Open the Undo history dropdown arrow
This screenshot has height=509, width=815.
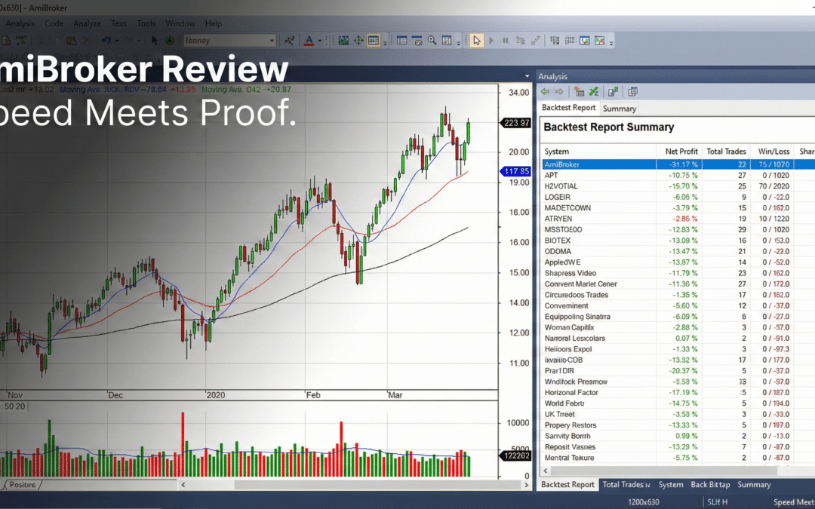[x=117, y=41]
